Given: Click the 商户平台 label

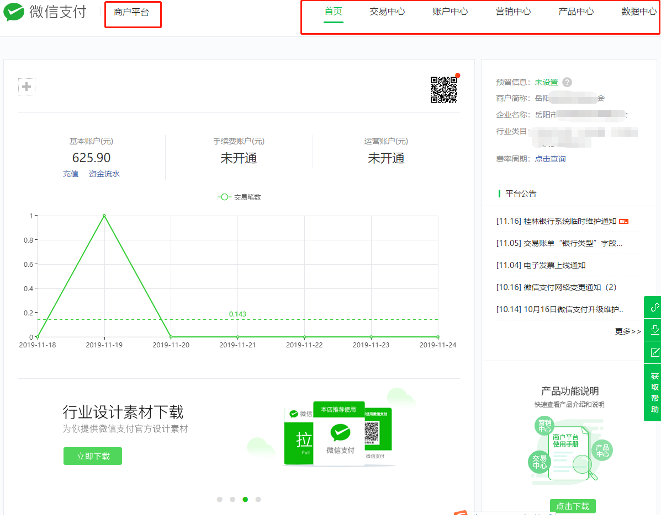Looking at the screenshot, I should 131,12.
